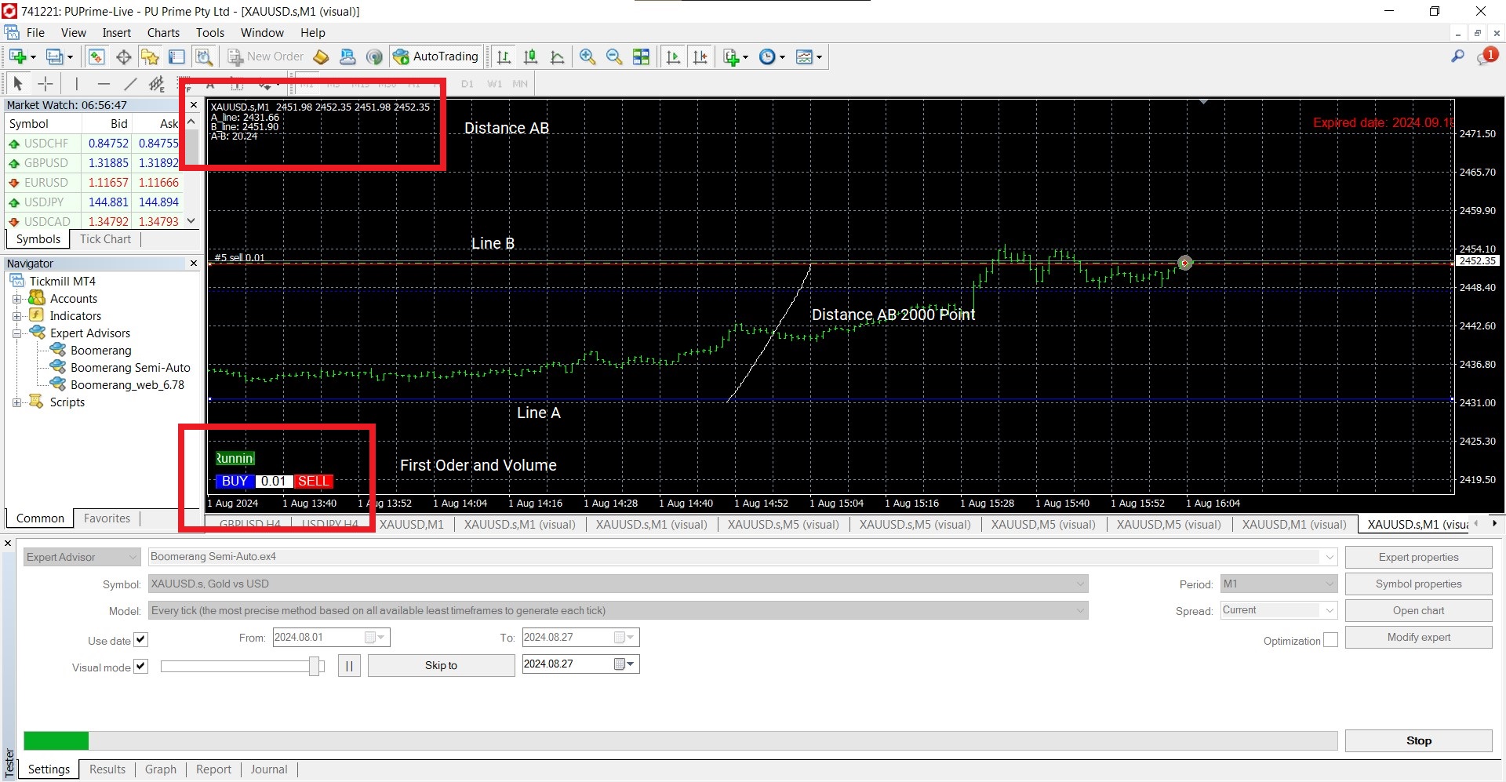The width and height of the screenshot is (1506, 782).
Task: Toggle chart shift icon
Action: (700, 56)
